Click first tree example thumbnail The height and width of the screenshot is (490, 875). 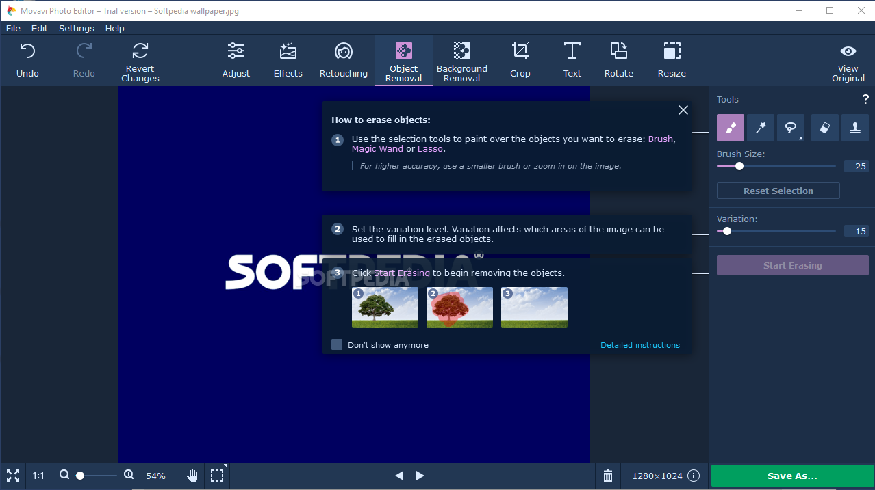[x=385, y=308]
